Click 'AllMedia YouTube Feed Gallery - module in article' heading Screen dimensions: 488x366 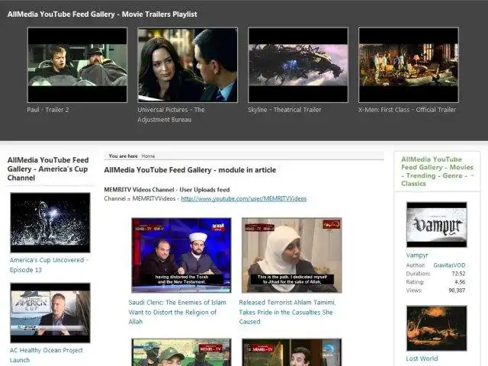pos(190,170)
